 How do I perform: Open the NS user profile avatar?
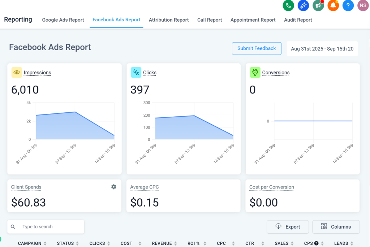[x=363, y=5]
